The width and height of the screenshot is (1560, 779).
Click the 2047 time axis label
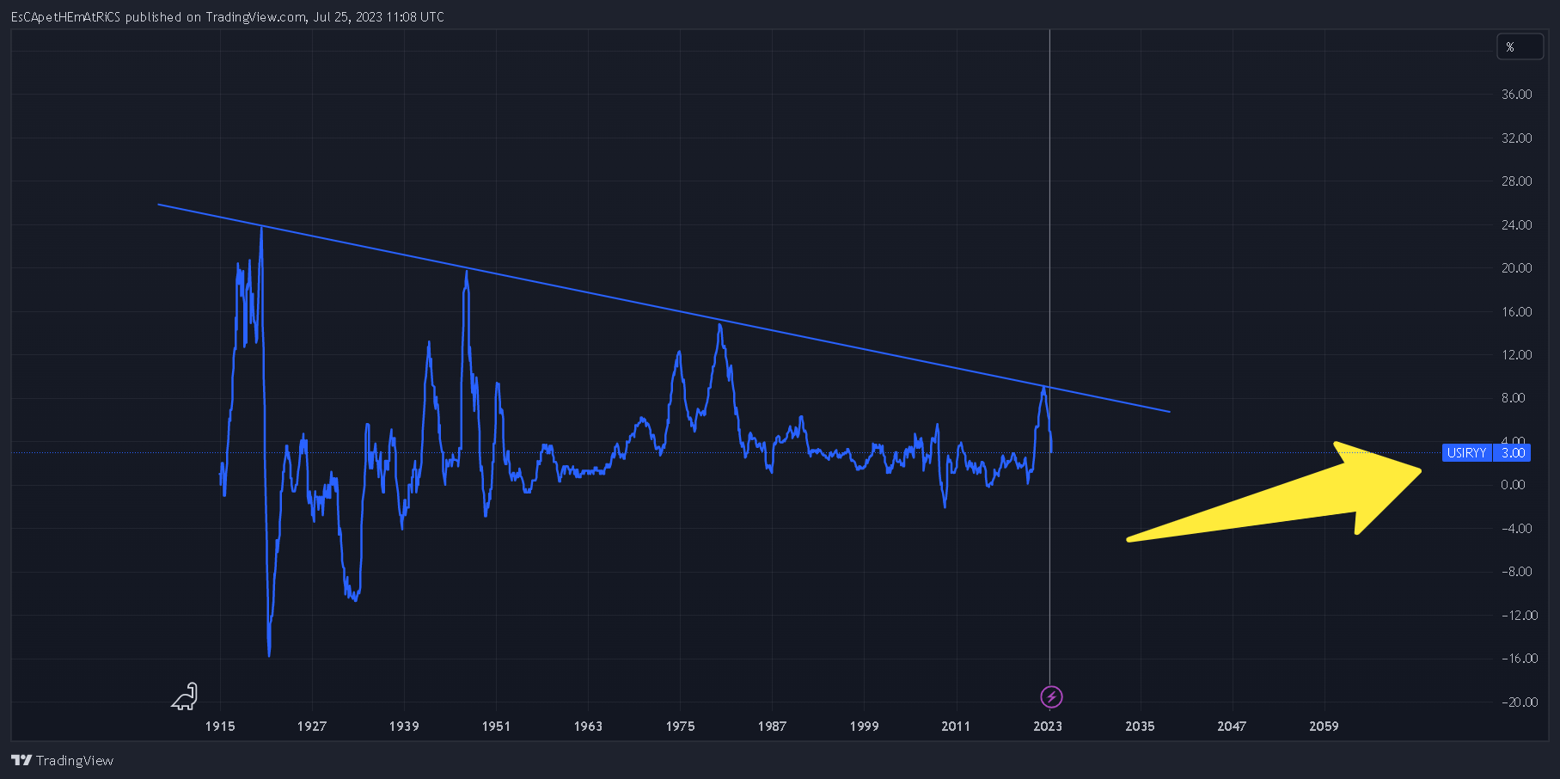coord(1232,727)
